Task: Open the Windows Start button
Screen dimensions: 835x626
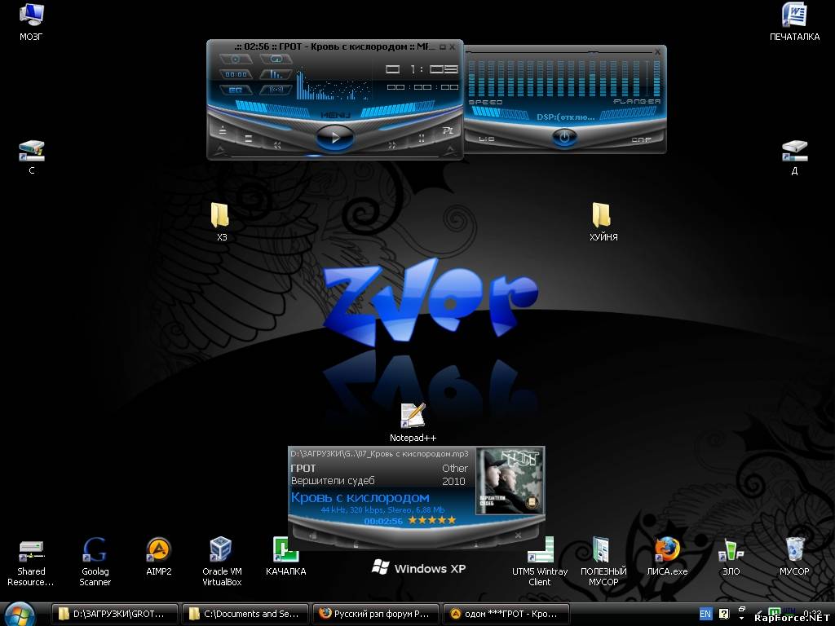Action: 20,614
